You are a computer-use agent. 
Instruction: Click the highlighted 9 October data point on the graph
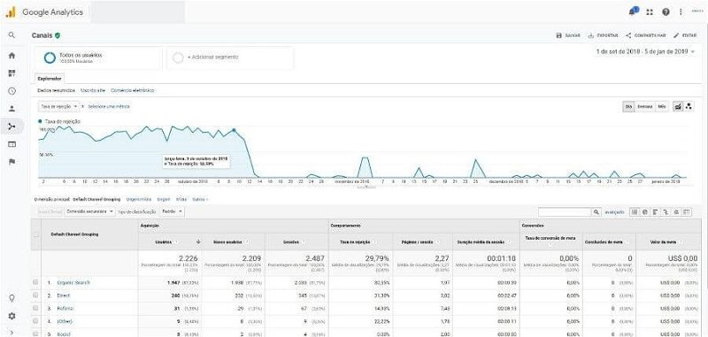[234, 130]
